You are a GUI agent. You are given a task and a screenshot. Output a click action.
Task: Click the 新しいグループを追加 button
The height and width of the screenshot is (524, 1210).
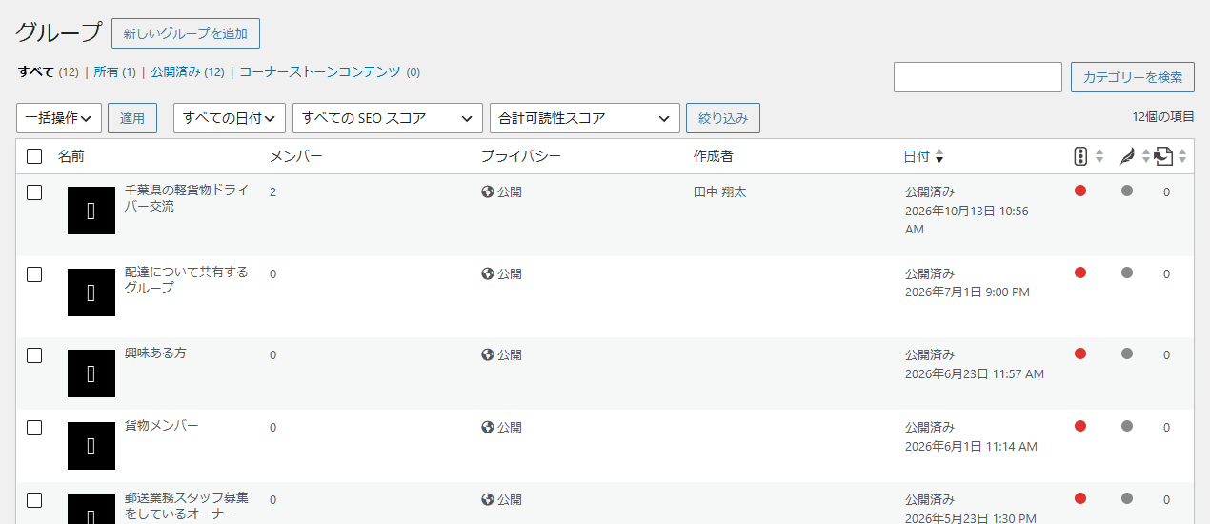186,33
